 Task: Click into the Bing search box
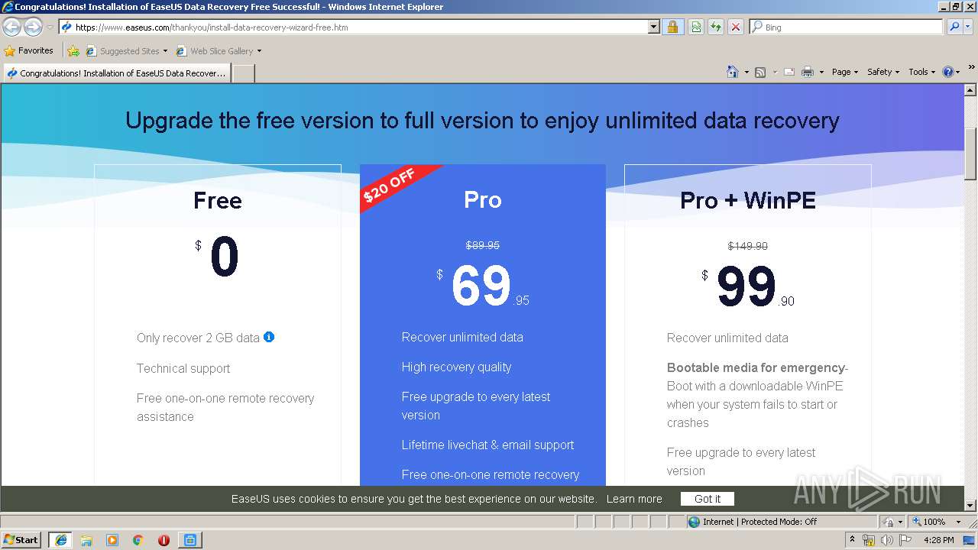coord(846,27)
